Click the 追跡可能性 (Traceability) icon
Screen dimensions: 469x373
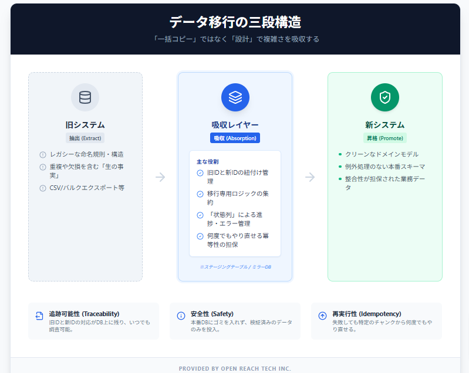click(x=39, y=316)
